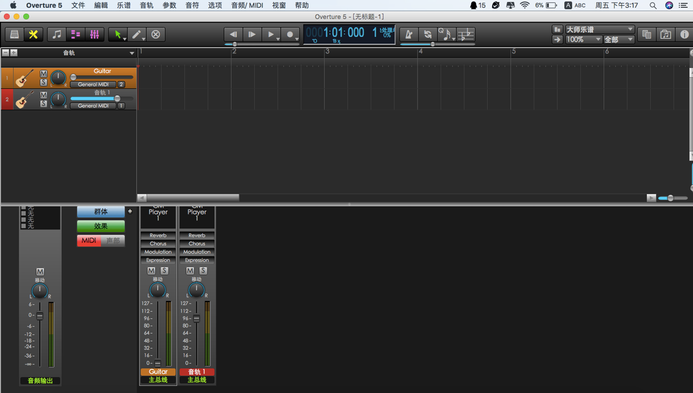Click the green 效果 button

[x=101, y=226]
